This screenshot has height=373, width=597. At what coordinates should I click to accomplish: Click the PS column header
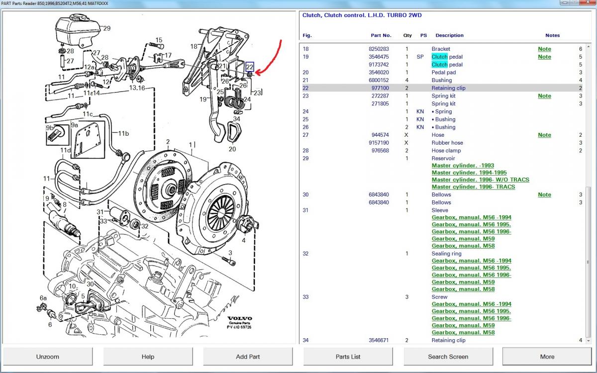click(x=423, y=35)
